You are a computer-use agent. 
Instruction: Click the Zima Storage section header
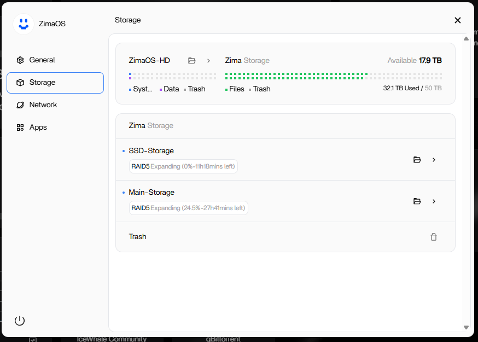[x=151, y=126]
